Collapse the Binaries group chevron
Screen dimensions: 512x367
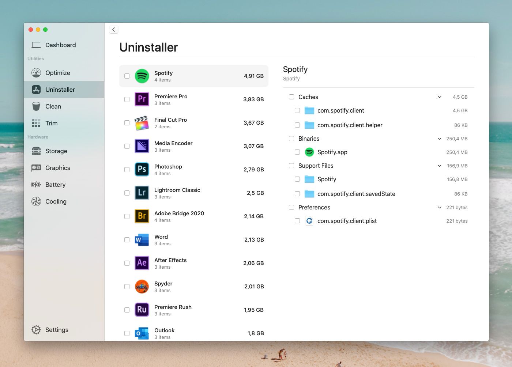(x=440, y=139)
